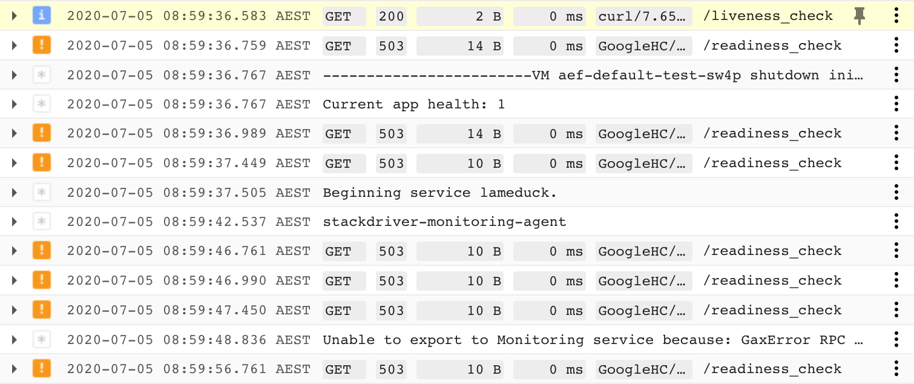914x384 pixels.
Task: Select the stackdriver-monitoring-agent log message text
Action: point(444,222)
